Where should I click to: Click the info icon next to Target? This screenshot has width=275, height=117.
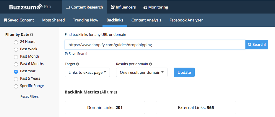coord(78,64)
